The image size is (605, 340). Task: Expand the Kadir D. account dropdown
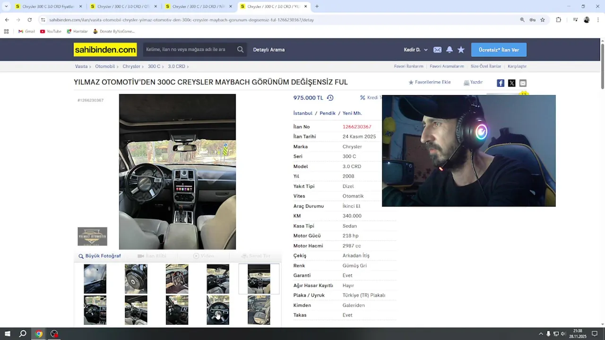coord(415,50)
